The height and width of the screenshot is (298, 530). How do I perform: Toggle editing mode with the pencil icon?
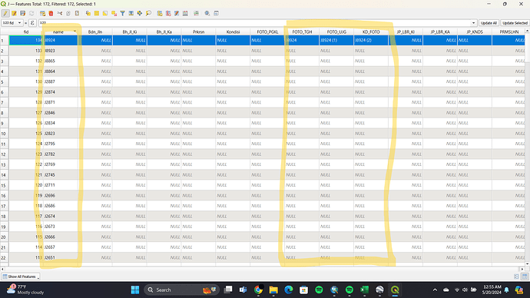(5, 14)
